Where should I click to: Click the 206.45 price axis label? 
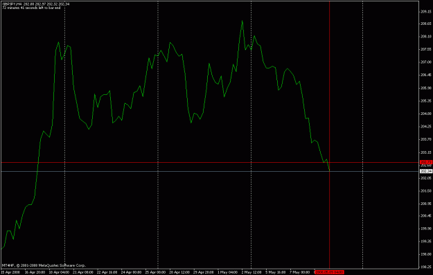(x=426, y=75)
